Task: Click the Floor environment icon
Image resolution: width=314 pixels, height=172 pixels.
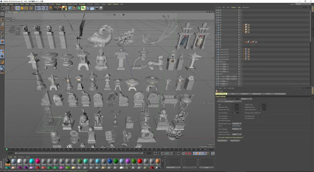Action: [x=92, y=8]
